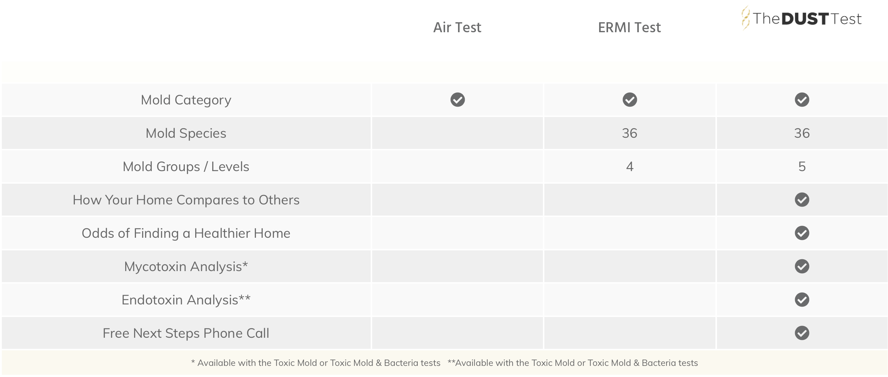The height and width of the screenshot is (377, 888).
Task: Click the Mold Groups / Levels label
Action: point(186,167)
